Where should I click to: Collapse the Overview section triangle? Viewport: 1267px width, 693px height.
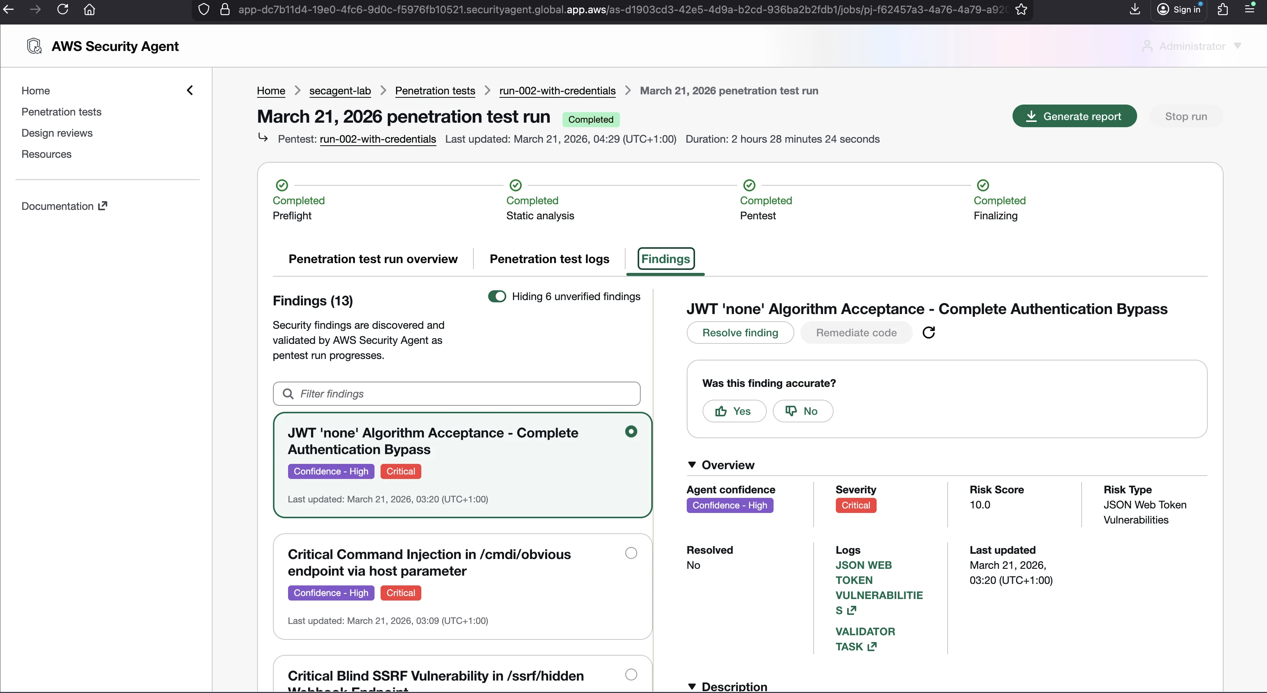coord(692,465)
